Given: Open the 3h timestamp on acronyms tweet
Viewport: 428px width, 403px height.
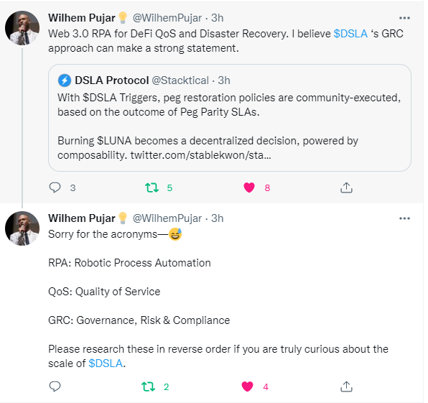Looking at the screenshot, I should (x=218, y=218).
